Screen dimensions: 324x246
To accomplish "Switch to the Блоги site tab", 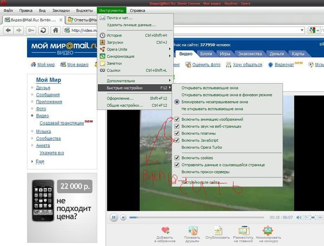I will (206, 54).
